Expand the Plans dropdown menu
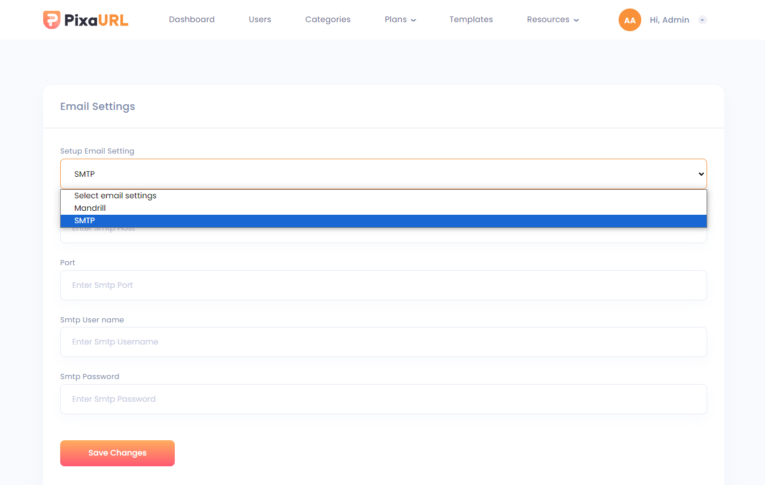Image resolution: width=765 pixels, height=485 pixels. tap(400, 19)
